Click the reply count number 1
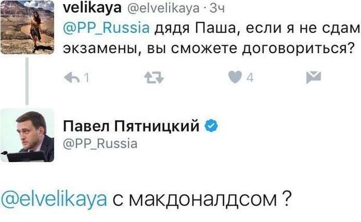 [x=86, y=78]
